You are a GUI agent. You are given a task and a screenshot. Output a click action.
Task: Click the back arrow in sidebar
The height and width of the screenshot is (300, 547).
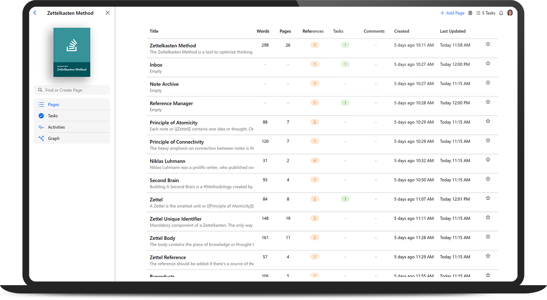pyautogui.click(x=35, y=13)
